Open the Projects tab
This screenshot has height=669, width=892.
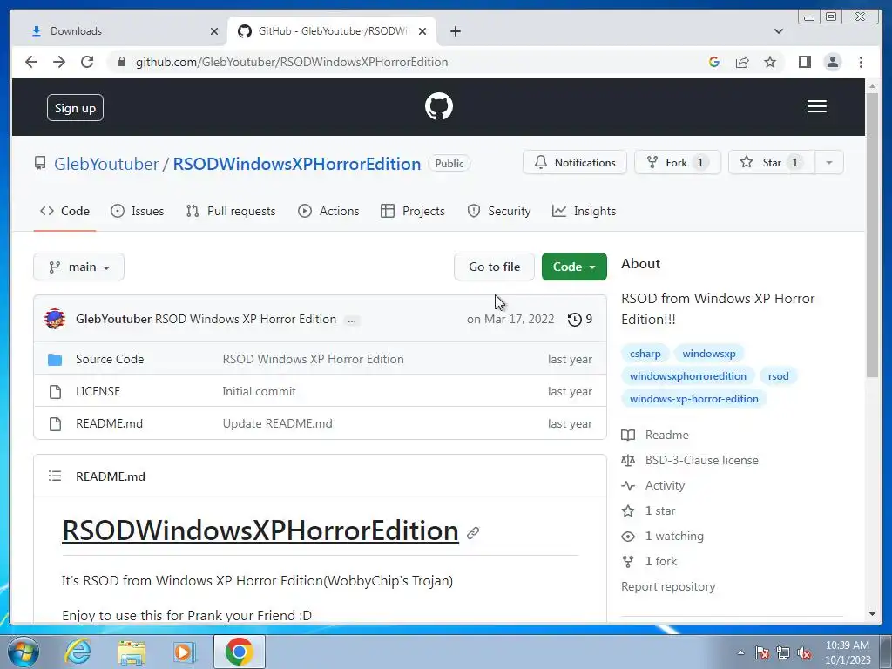(412, 211)
